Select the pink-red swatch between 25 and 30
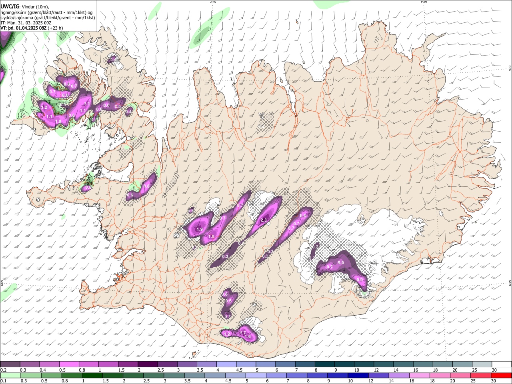The image size is (512, 384). point(482,376)
